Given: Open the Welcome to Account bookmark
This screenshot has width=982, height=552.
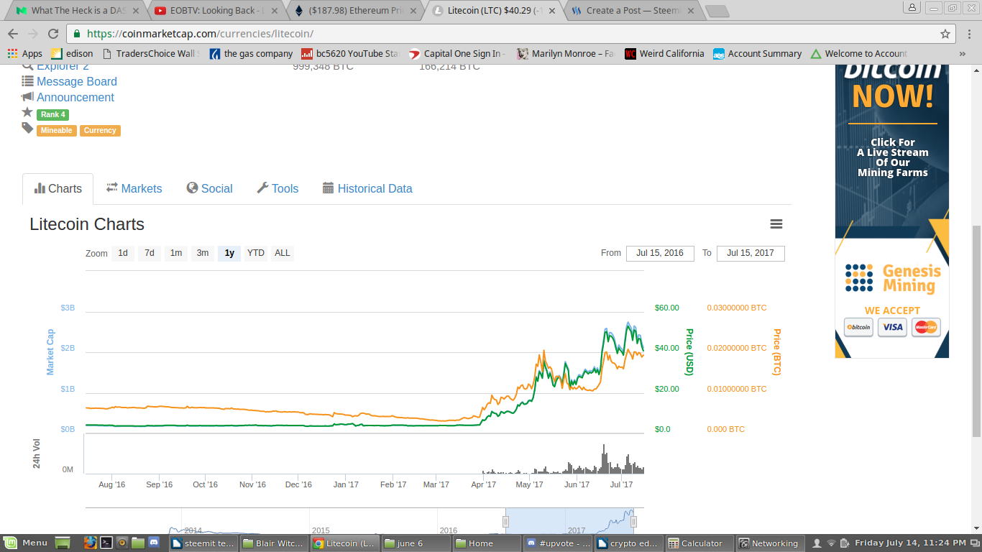Looking at the screenshot, I should pyautogui.click(x=858, y=53).
